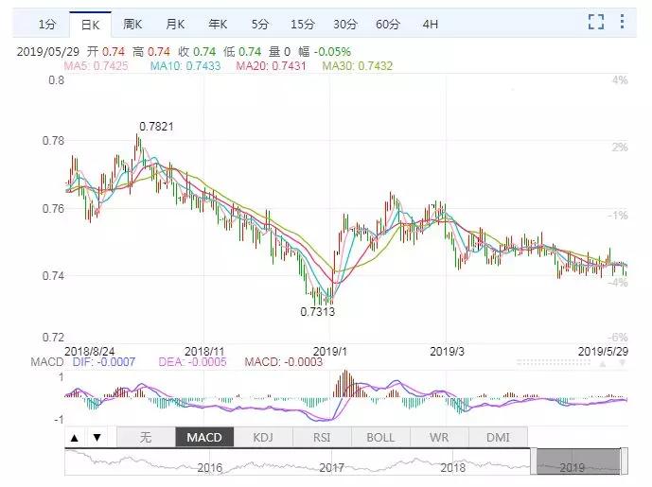Click the fullscreen expand icon

click(595, 23)
